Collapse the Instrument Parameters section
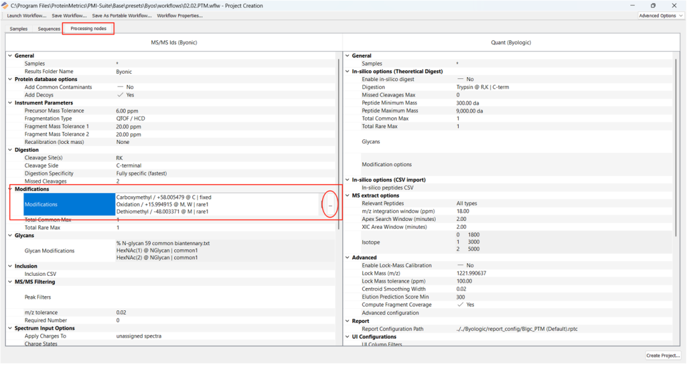The width and height of the screenshot is (689, 365). point(10,103)
